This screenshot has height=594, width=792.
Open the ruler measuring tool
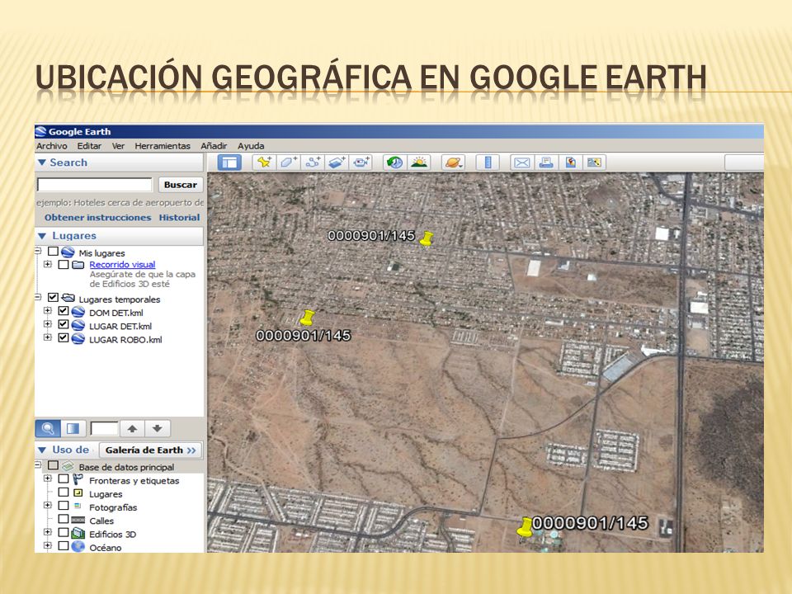[488, 163]
